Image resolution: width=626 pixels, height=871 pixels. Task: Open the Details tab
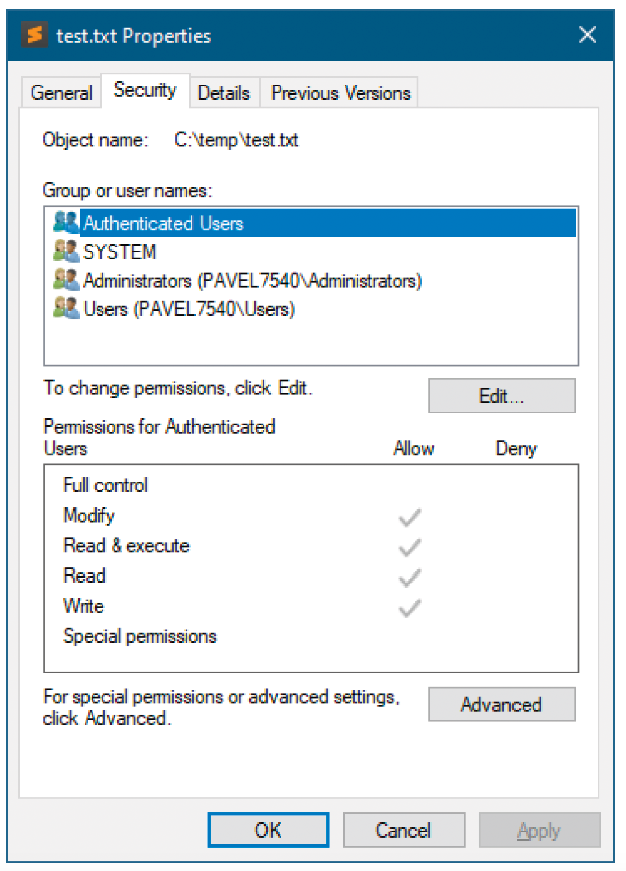[224, 93]
